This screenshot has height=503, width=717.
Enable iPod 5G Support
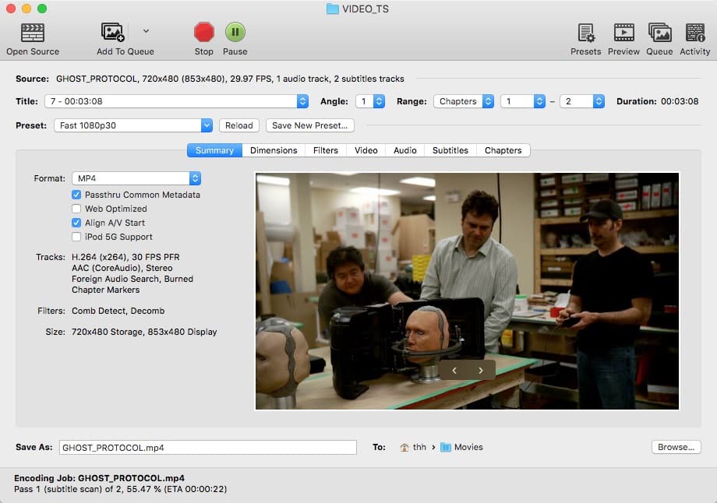76,237
